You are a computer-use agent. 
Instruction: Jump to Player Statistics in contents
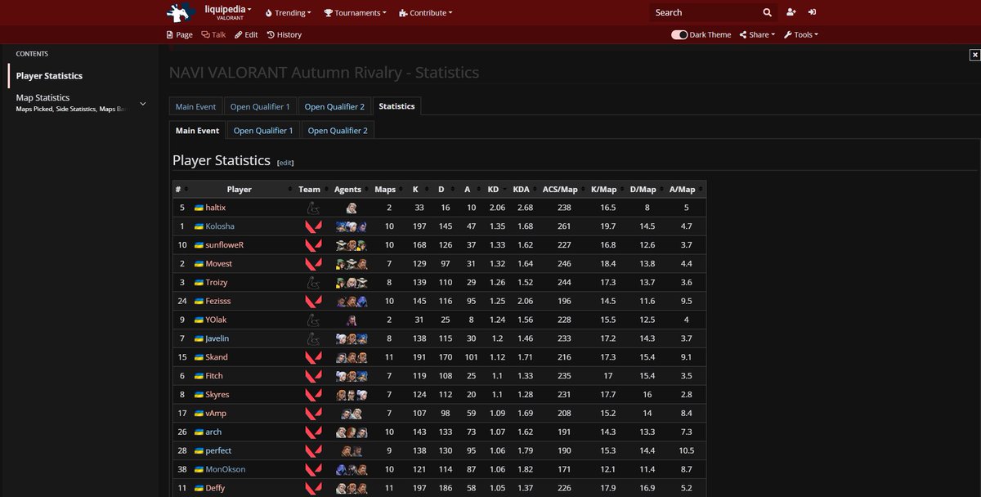click(49, 76)
